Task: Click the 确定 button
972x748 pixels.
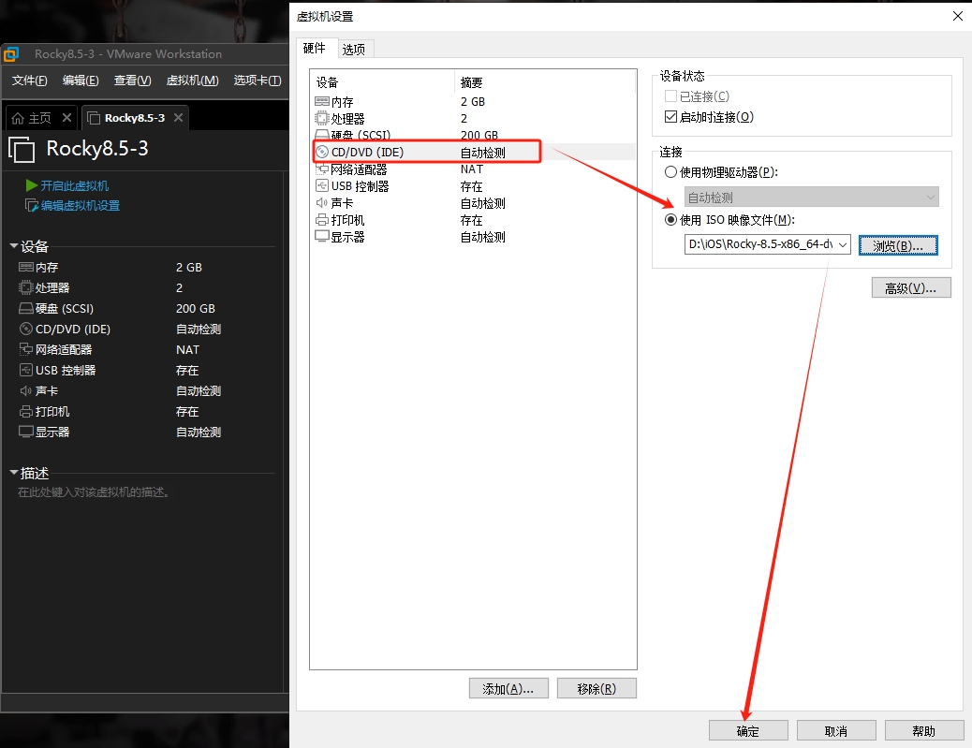Action: tap(748, 730)
